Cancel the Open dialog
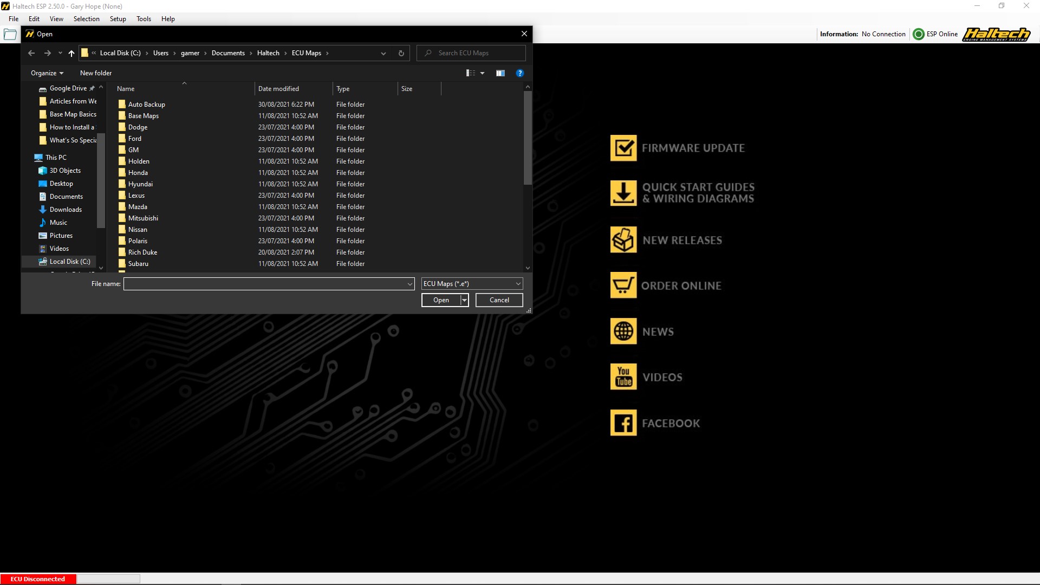 pos(499,300)
